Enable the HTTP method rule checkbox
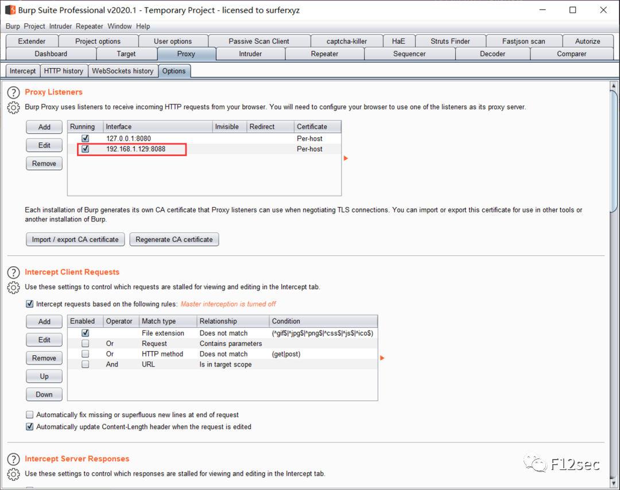The height and width of the screenshot is (490, 620). coord(86,353)
